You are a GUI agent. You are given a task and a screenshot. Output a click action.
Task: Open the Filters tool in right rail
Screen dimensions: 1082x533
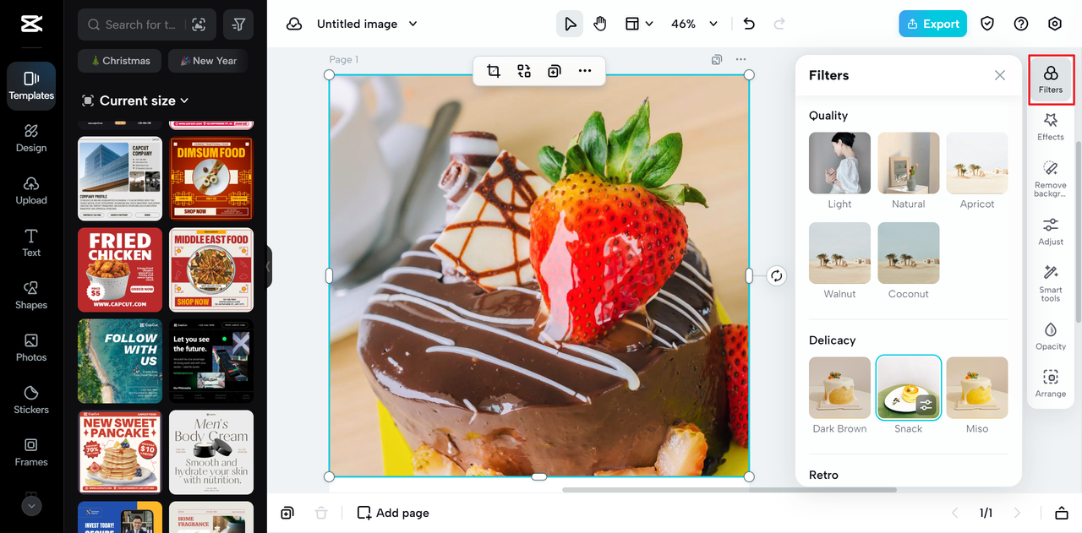click(x=1051, y=80)
